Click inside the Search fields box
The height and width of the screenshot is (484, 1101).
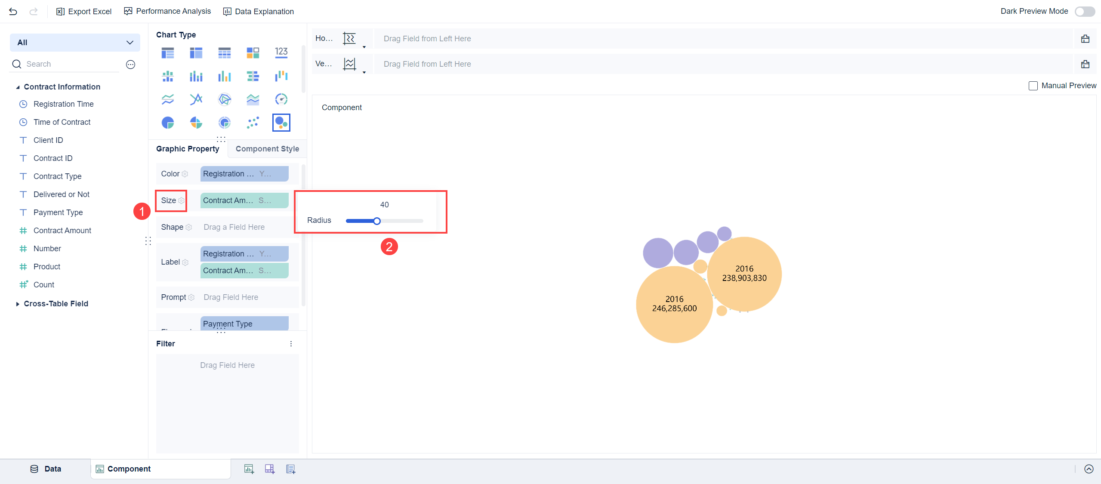[65, 64]
